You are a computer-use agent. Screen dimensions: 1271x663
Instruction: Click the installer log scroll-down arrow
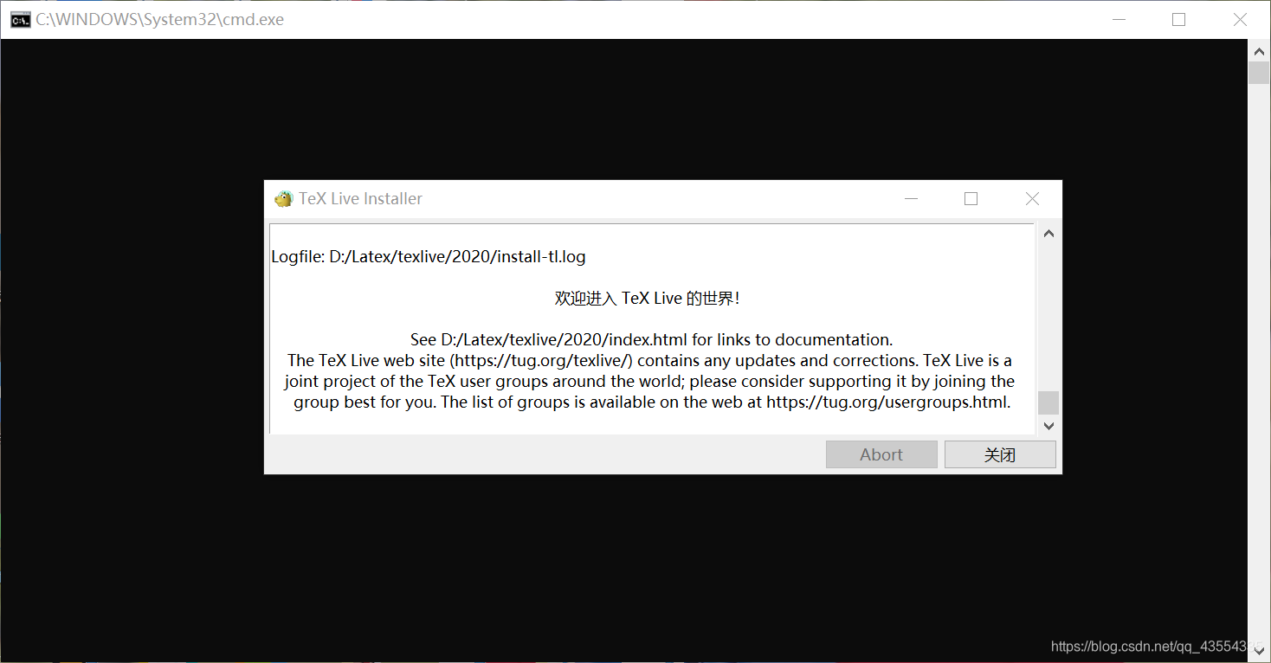tap(1048, 425)
